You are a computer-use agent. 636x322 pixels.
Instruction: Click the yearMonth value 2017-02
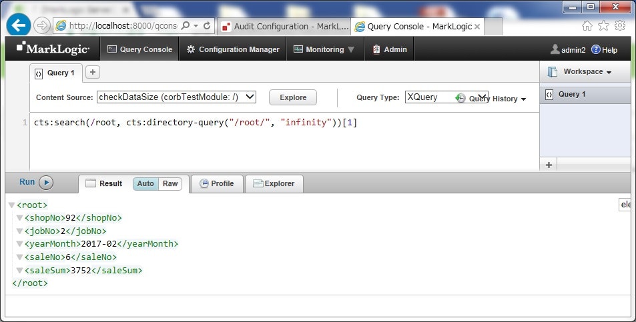coord(99,244)
